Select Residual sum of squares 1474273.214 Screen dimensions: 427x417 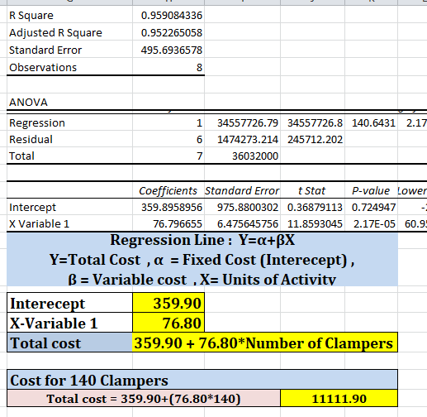coord(248,140)
